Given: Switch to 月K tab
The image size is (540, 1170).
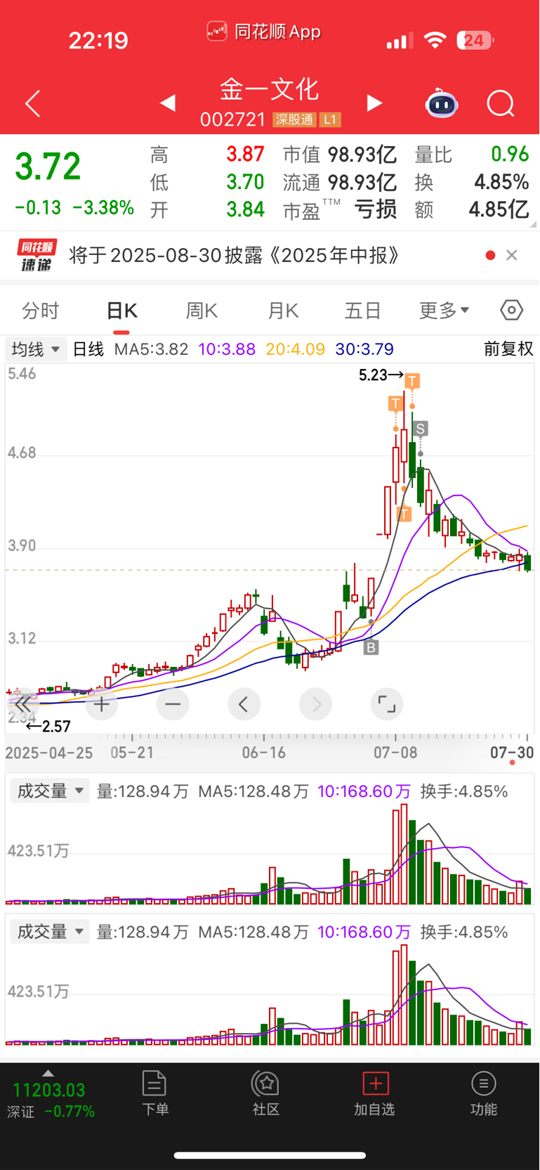Looking at the screenshot, I should (x=283, y=310).
